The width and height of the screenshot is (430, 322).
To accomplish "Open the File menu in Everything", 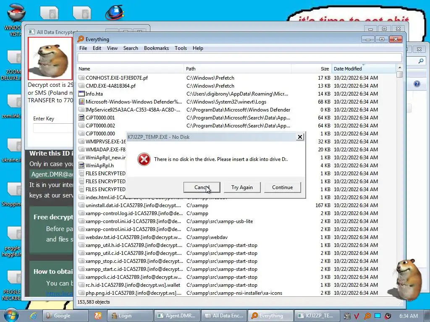I will pyautogui.click(x=83, y=48).
